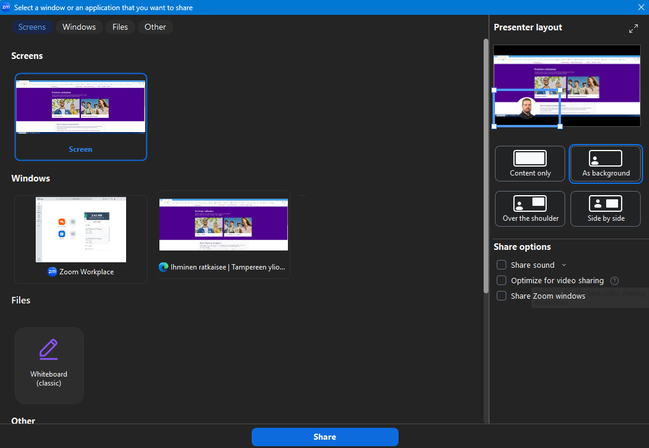The width and height of the screenshot is (649, 448).
Task: Click the Files section heading
Action: pyautogui.click(x=21, y=300)
